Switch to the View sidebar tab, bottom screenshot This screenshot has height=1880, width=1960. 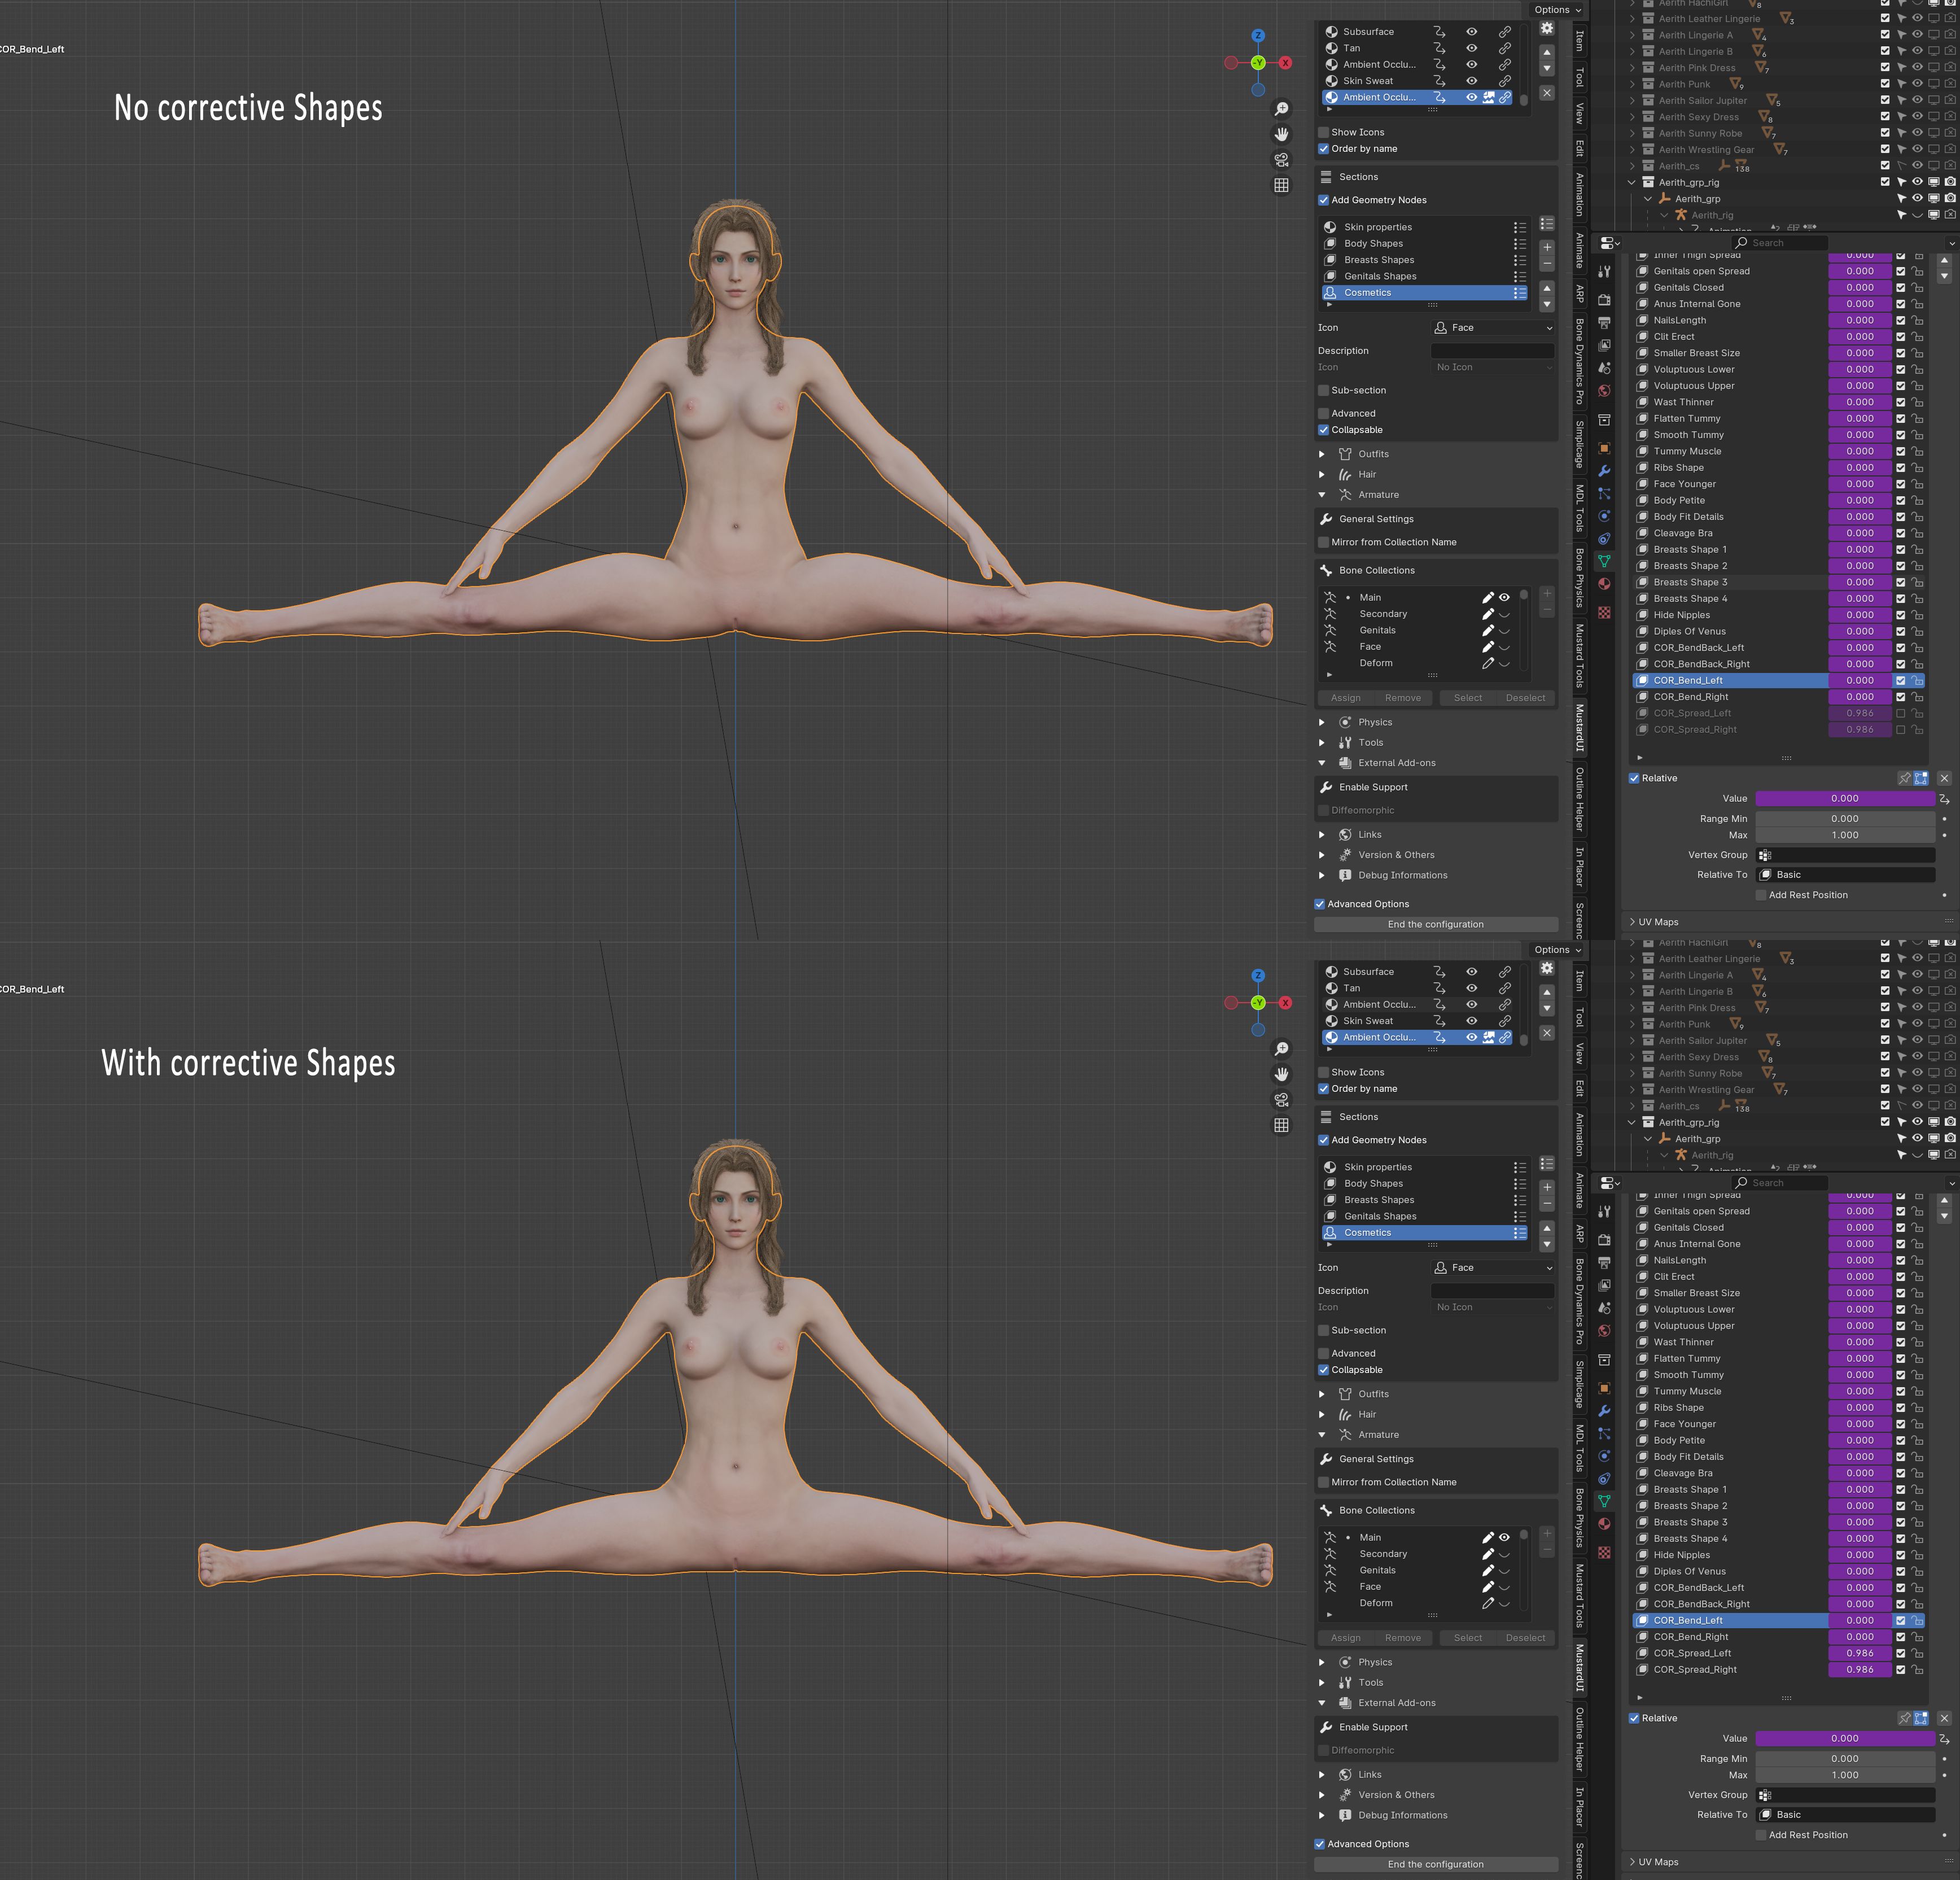[x=1580, y=1054]
